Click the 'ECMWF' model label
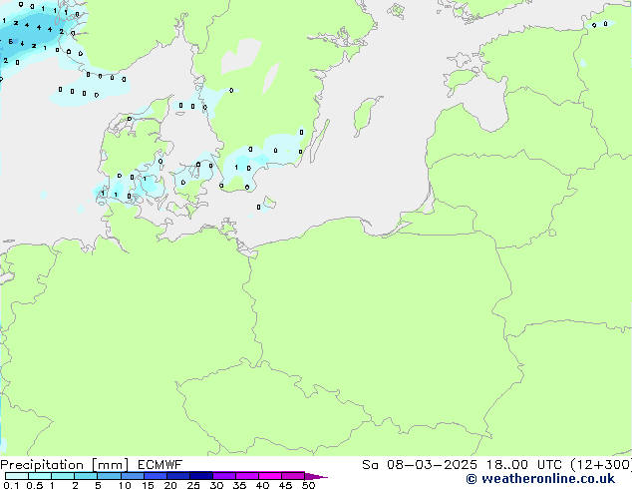Viewport: 632px width, 489px height. 159,465
